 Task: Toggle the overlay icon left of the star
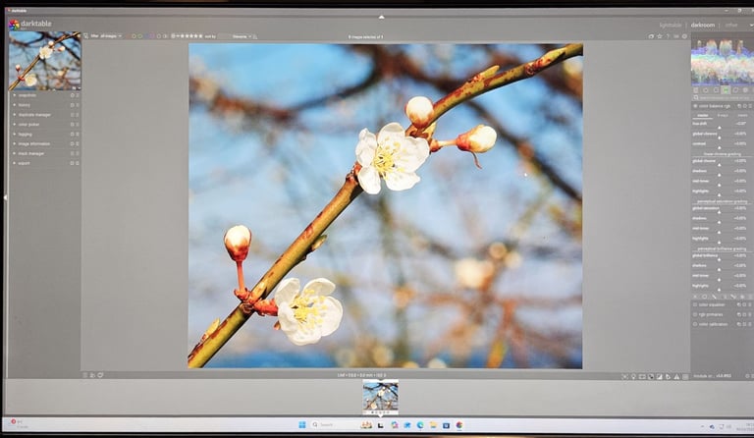tap(651, 36)
